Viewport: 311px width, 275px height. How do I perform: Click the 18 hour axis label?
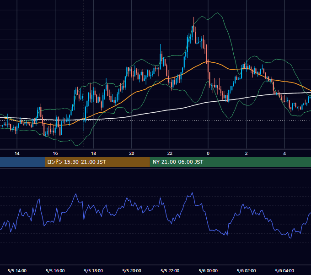(x=93, y=154)
